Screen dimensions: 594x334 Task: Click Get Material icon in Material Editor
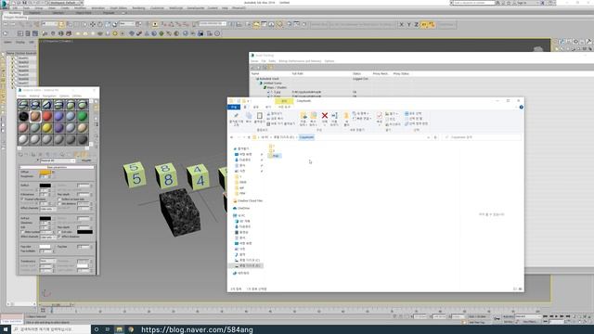coord(20,155)
